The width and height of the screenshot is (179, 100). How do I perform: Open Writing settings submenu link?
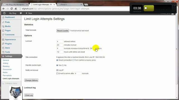(5, 63)
